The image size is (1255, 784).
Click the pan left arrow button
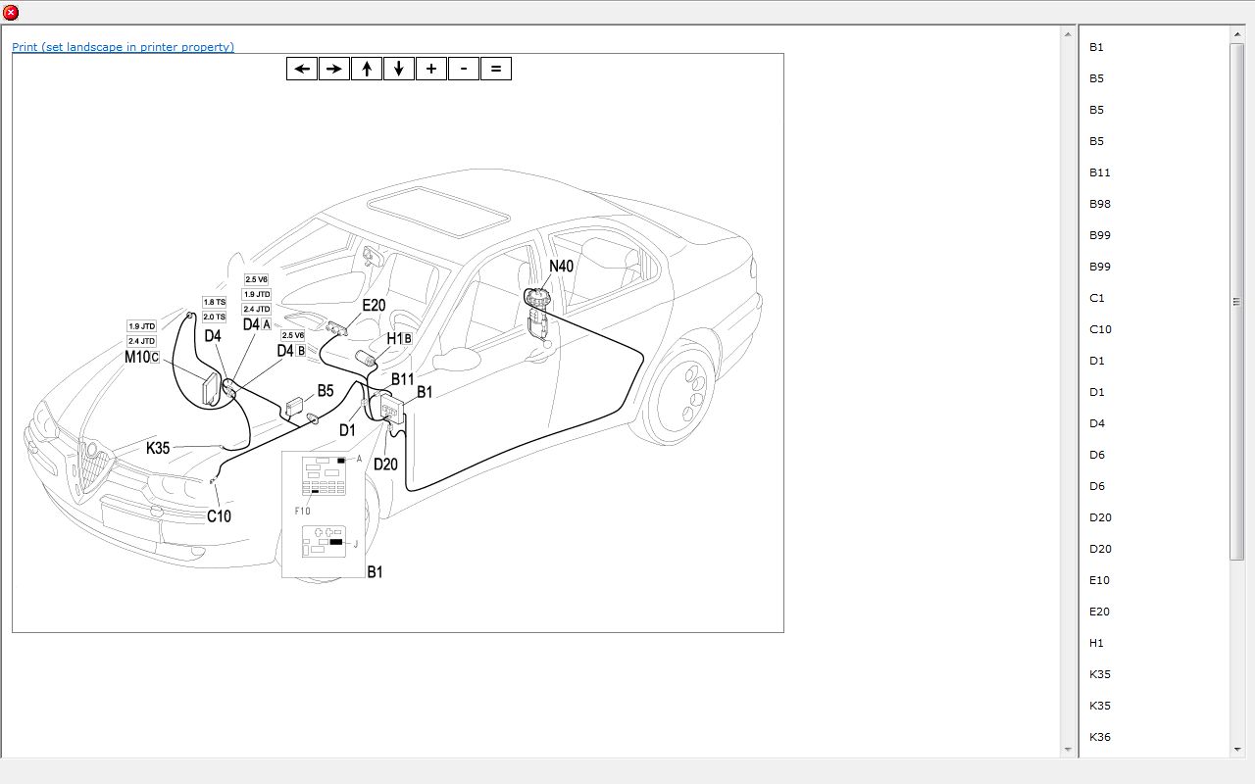coord(302,69)
